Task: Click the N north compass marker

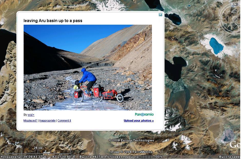Action: point(235,4)
